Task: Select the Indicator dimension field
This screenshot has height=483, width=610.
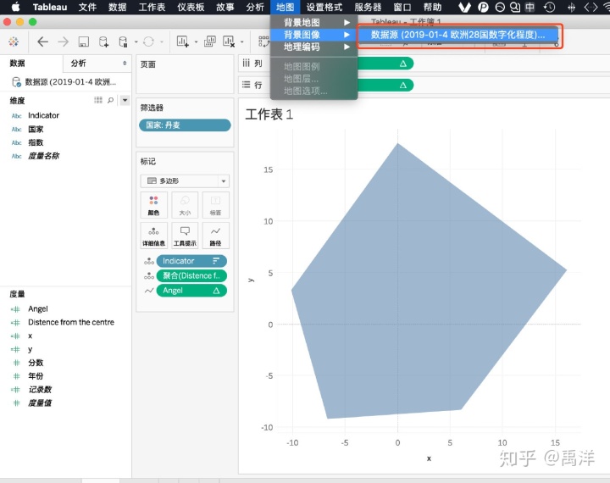Action: [x=43, y=115]
